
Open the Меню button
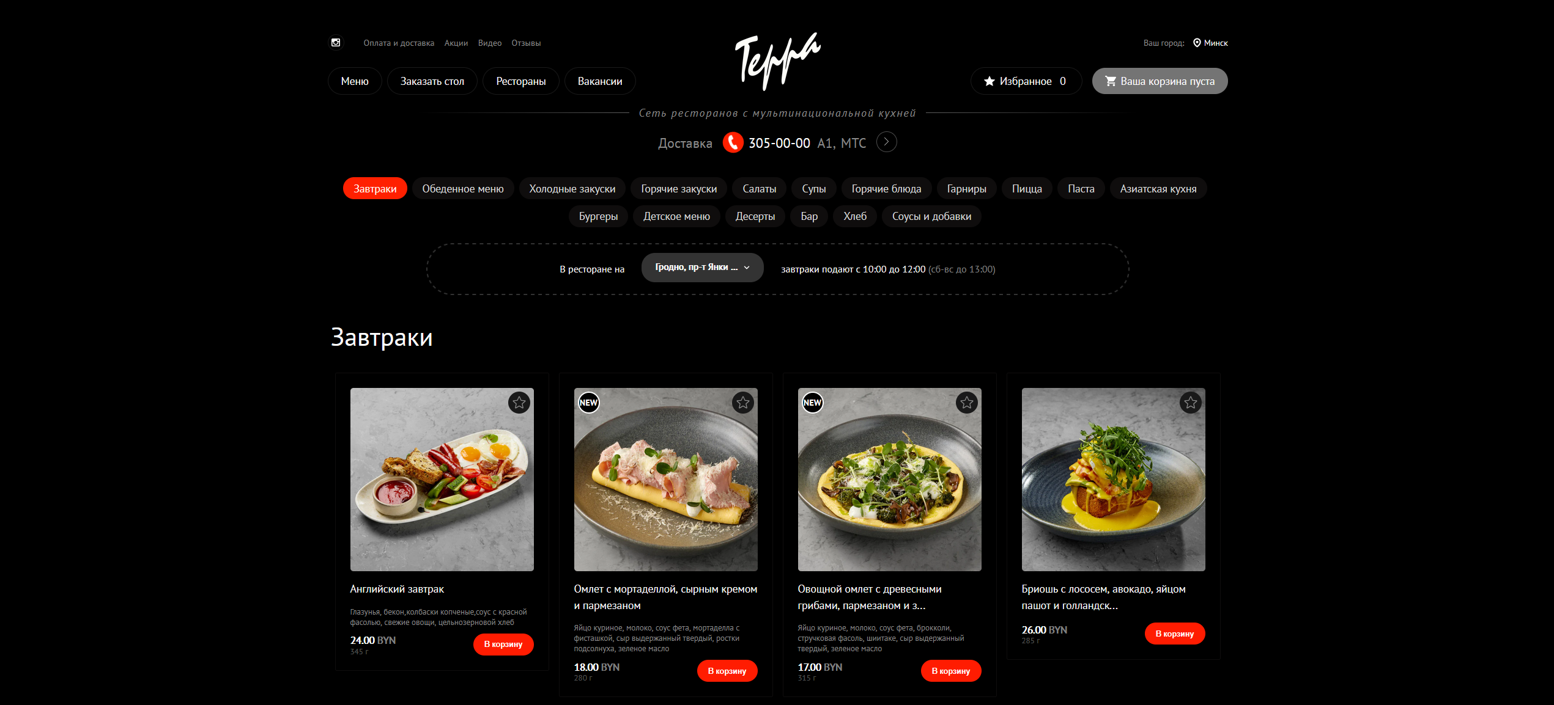tap(355, 81)
